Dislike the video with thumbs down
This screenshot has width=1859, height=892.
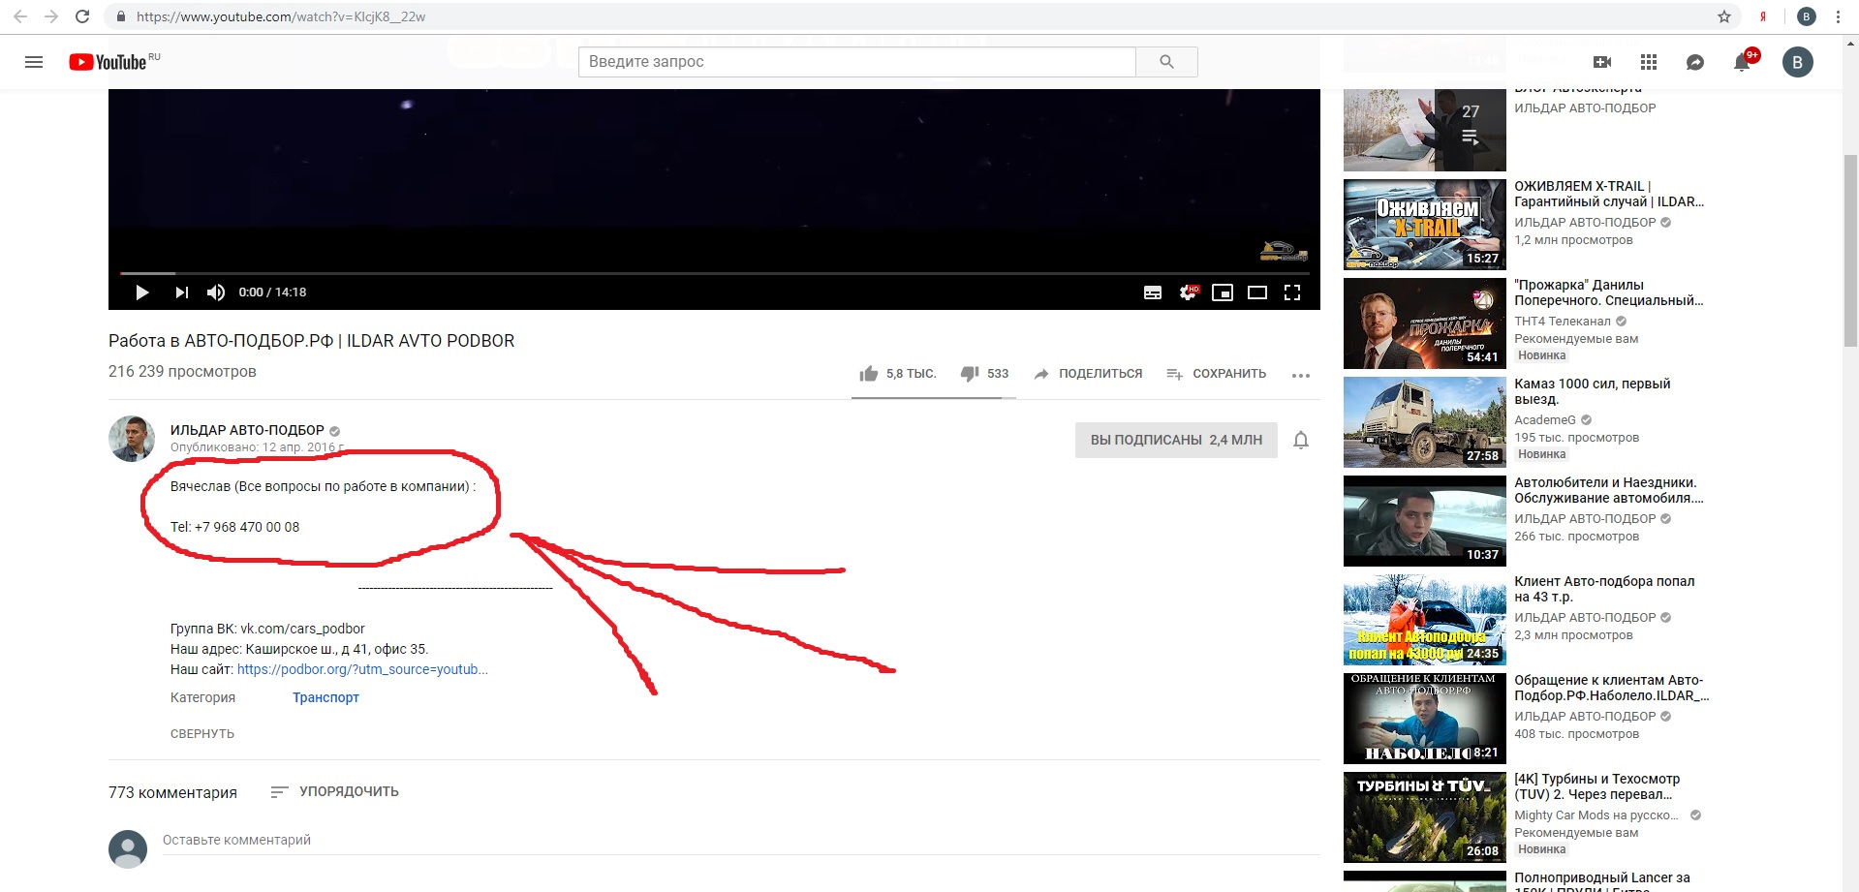pyautogui.click(x=984, y=374)
